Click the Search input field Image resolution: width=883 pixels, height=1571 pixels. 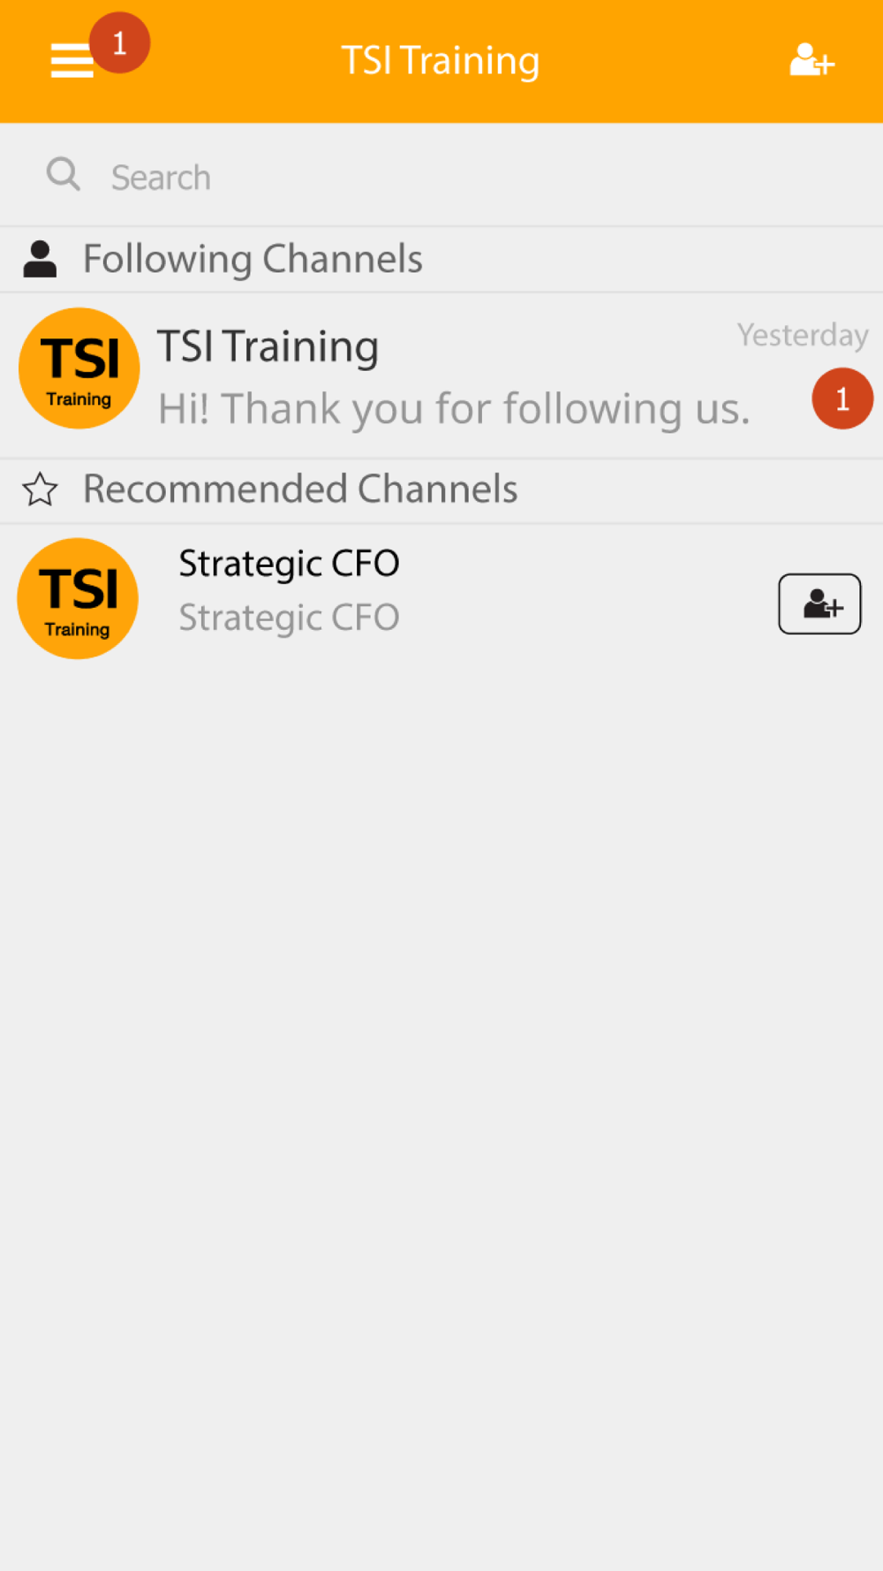tap(441, 176)
